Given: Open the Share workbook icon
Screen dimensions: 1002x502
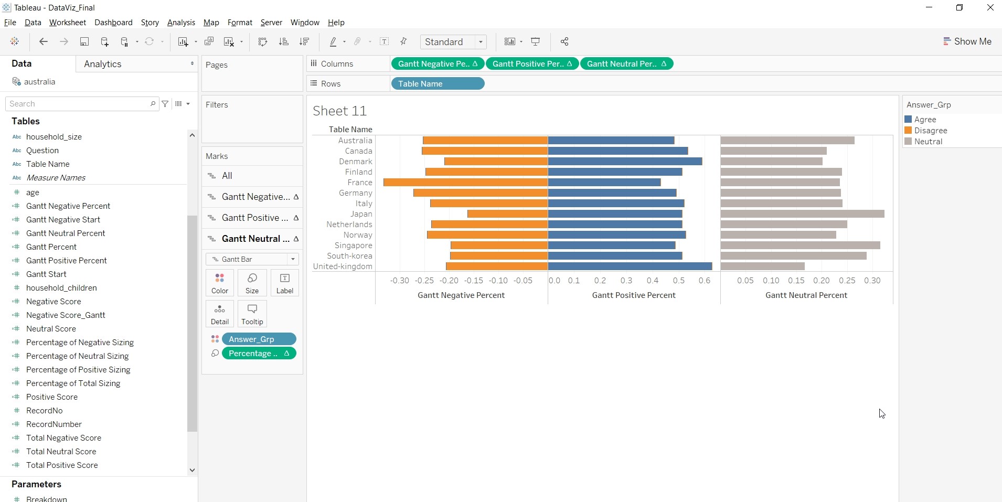Looking at the screenshot, I should (x=564, y=42).
